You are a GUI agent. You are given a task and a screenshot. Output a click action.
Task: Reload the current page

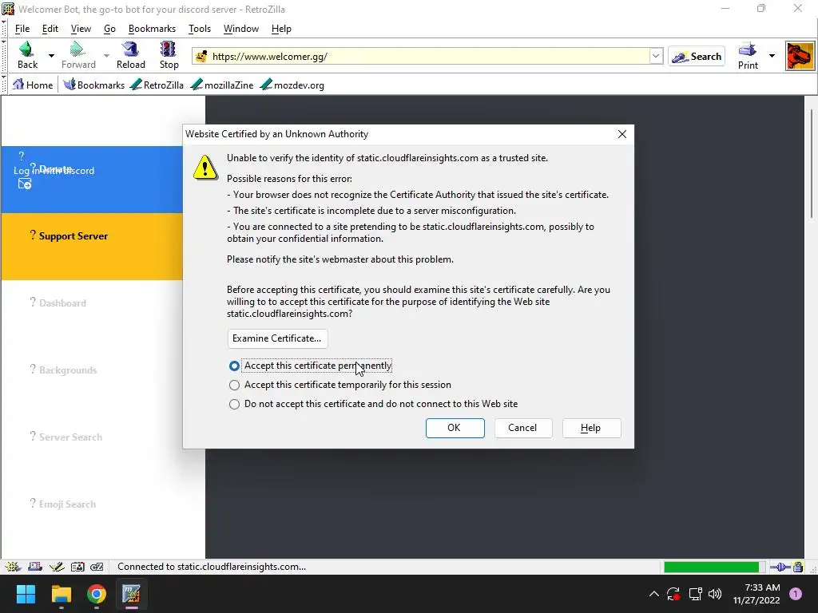[x=130, y=55]
